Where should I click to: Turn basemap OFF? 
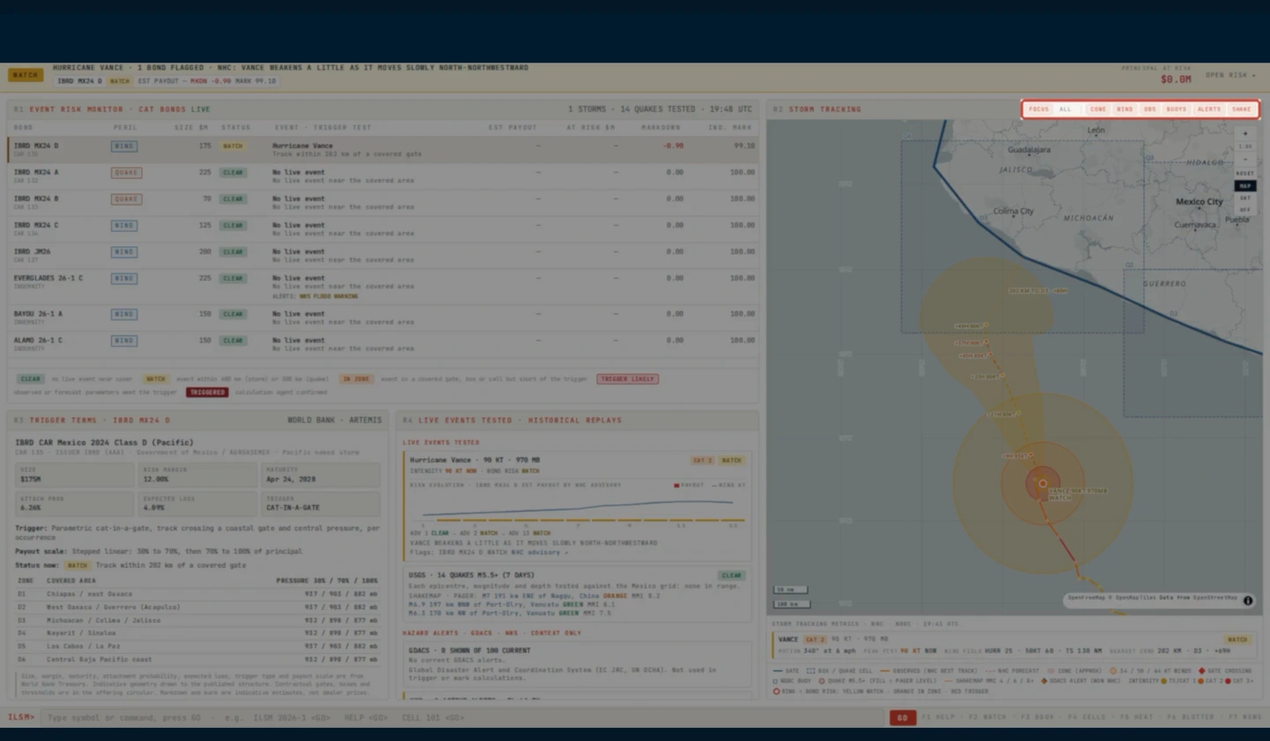tap(1244, 210)
